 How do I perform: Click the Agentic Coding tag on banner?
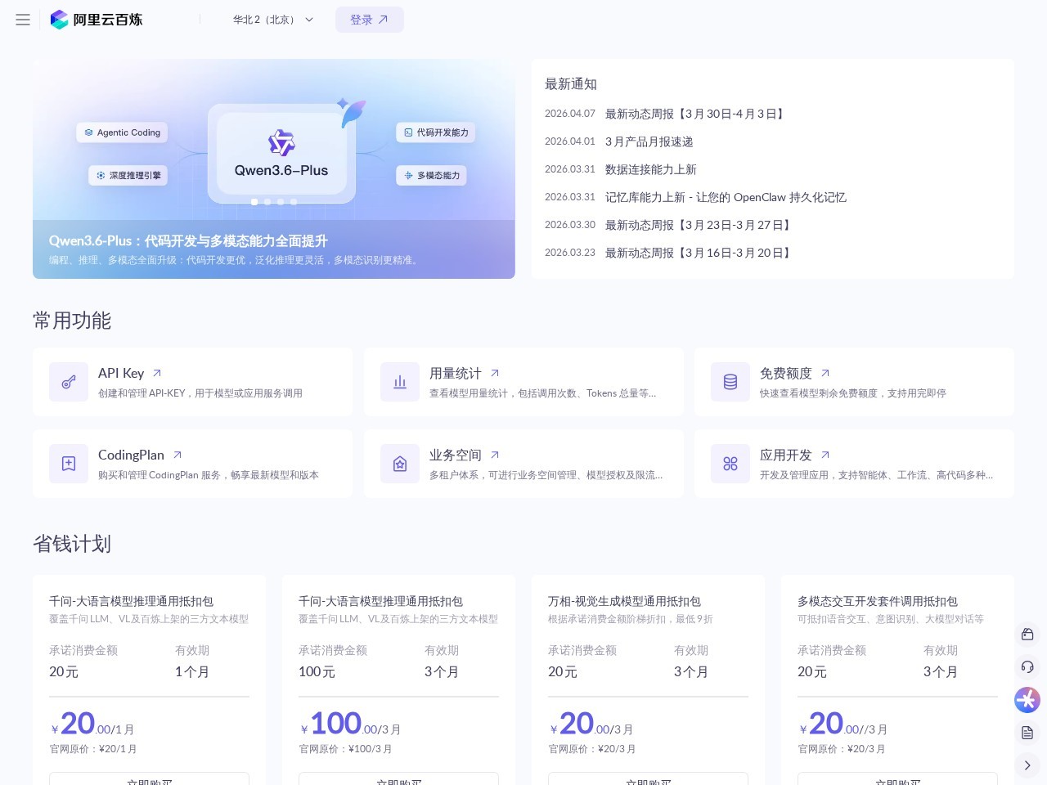(x=122, y=132)
